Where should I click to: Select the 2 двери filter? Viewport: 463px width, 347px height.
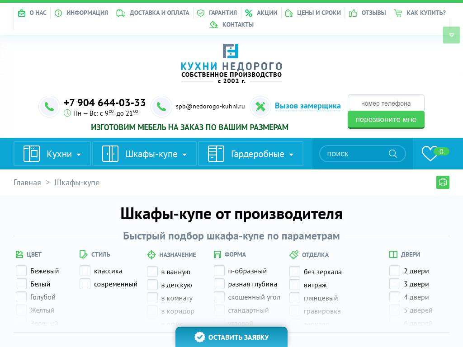tap(395, 271)
